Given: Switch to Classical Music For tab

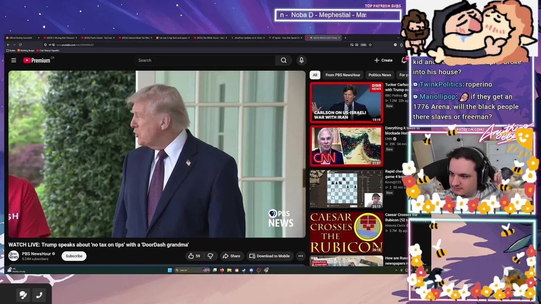Looking at the screenshot, I should click(136, 38).
